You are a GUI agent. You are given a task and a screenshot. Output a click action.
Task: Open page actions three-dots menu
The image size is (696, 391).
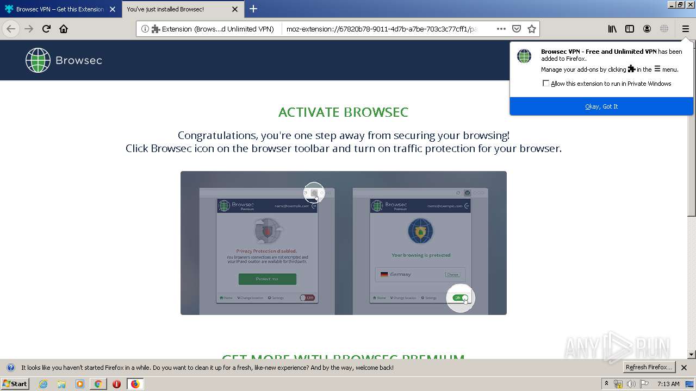[501, 29]
